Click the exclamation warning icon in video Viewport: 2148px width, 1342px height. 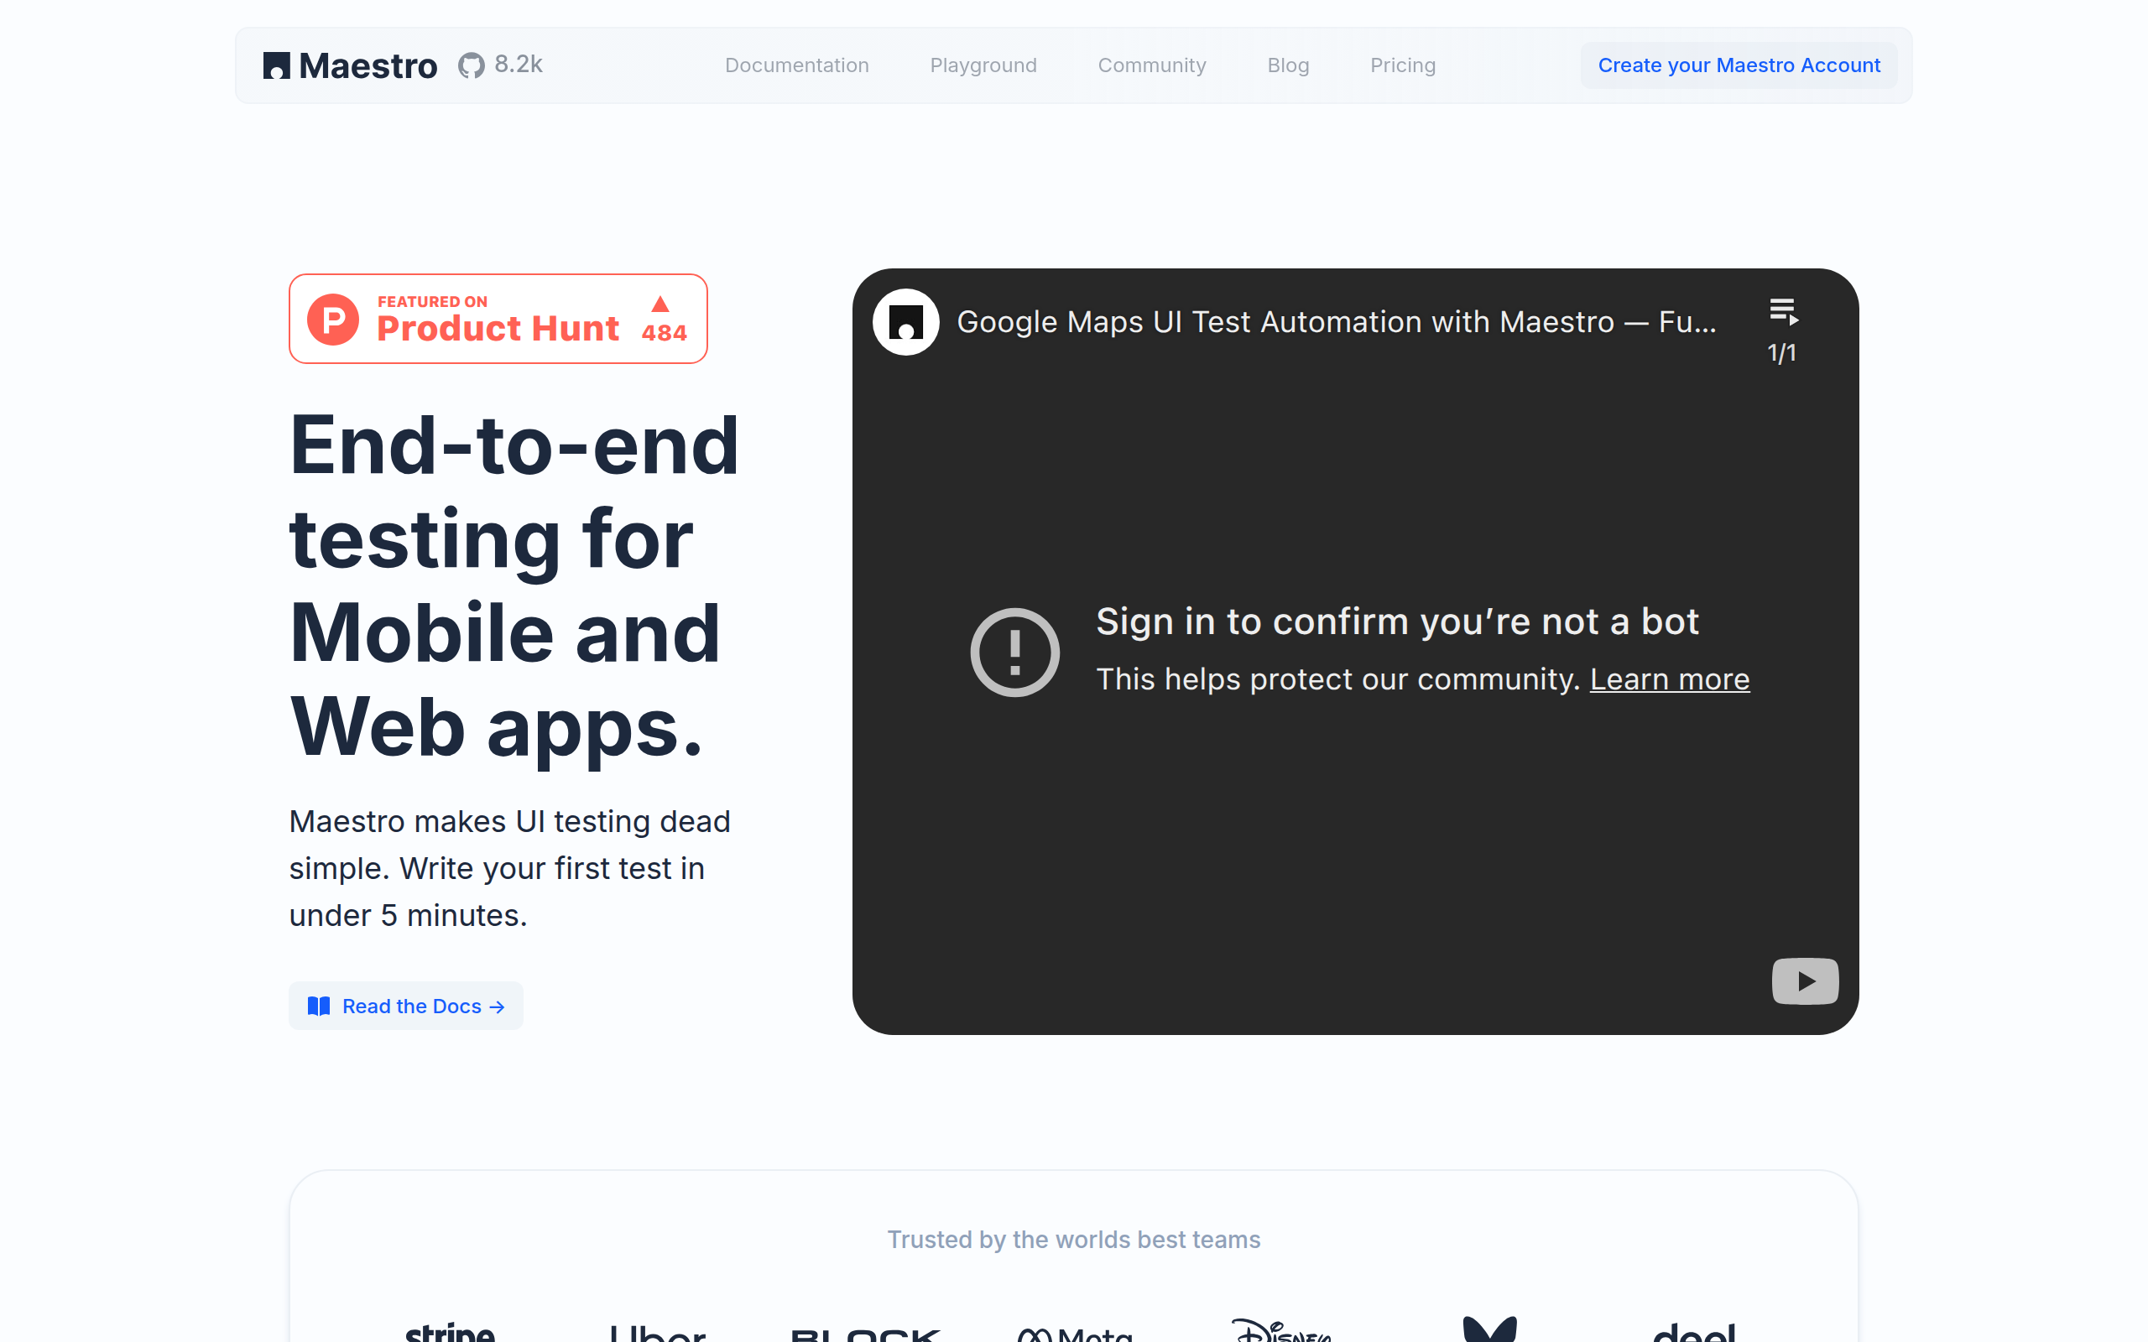point(1014,653)
